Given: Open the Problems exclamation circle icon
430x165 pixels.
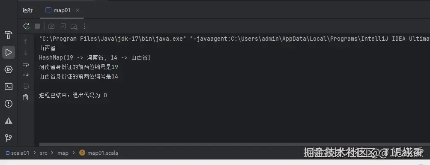Looking at the screenshot, I should click(9, 104).
